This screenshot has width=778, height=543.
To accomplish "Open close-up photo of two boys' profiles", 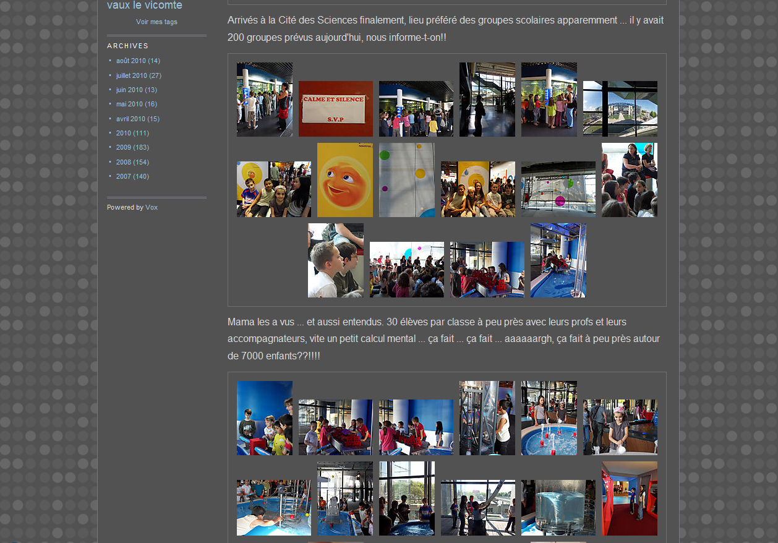I will click(x=335, y=260).
